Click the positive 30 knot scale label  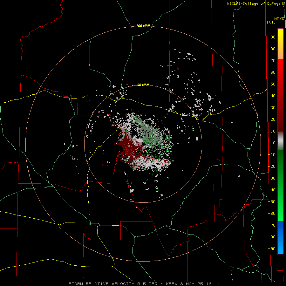pos(273,108)
